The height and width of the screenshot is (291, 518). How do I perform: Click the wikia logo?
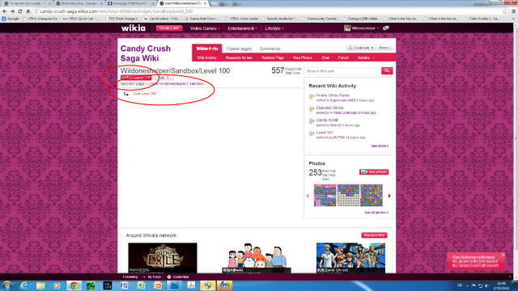(x=133, y=28)
